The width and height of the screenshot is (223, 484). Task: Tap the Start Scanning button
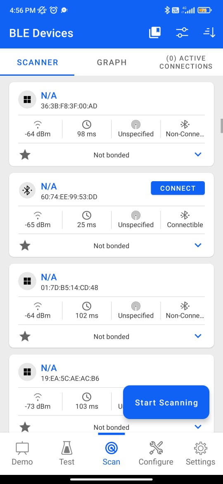pyautogui.click(x=166, y=403)
